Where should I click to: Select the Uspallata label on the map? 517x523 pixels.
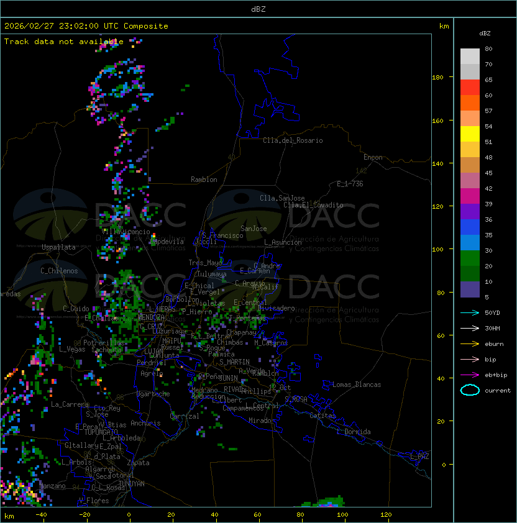tap(58, 247)
